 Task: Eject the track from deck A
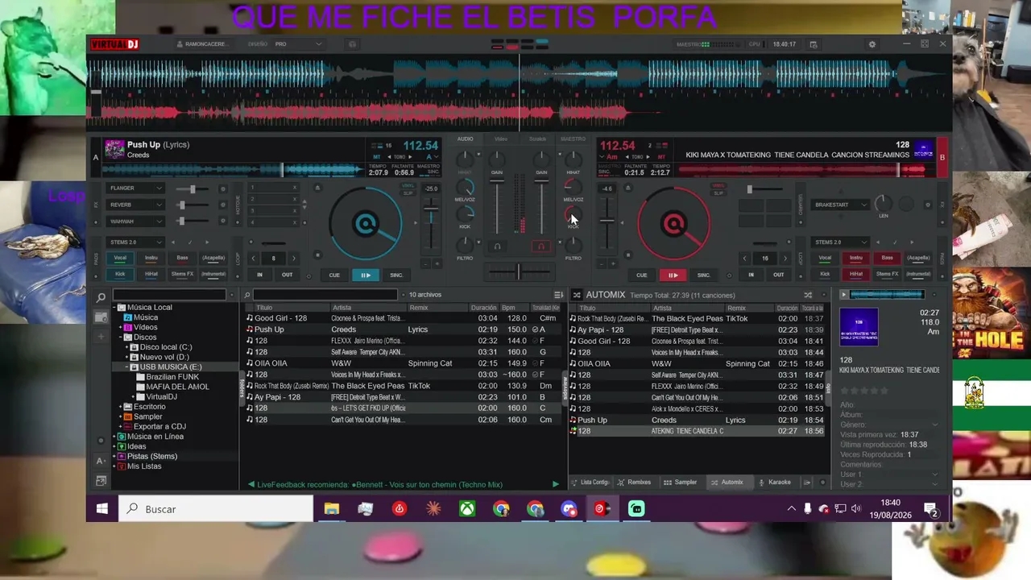point(317,188)
